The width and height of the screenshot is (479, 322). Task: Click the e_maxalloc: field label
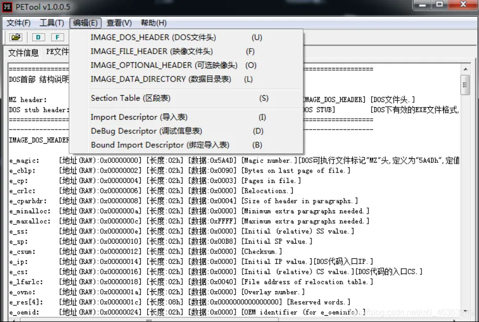(x=30, y=222)
